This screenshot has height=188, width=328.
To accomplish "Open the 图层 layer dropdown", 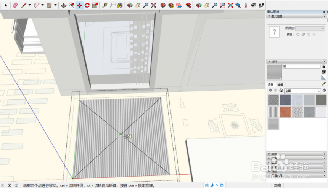I will coord(310,29).
